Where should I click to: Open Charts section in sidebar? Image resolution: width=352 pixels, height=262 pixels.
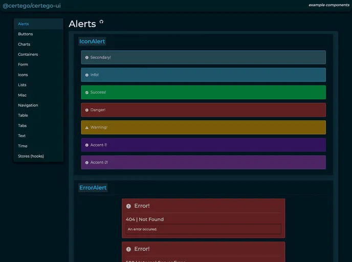click(x=38, y=44)
